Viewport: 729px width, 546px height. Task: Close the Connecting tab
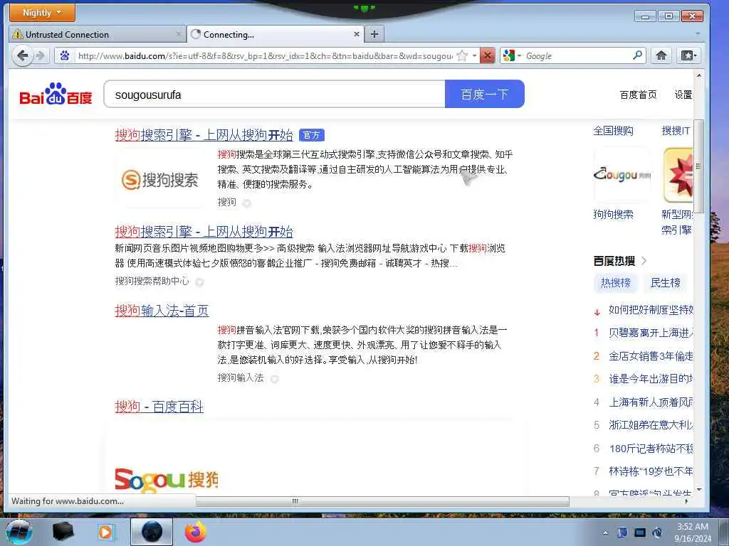pyautogui.click(x=357, y=34)
